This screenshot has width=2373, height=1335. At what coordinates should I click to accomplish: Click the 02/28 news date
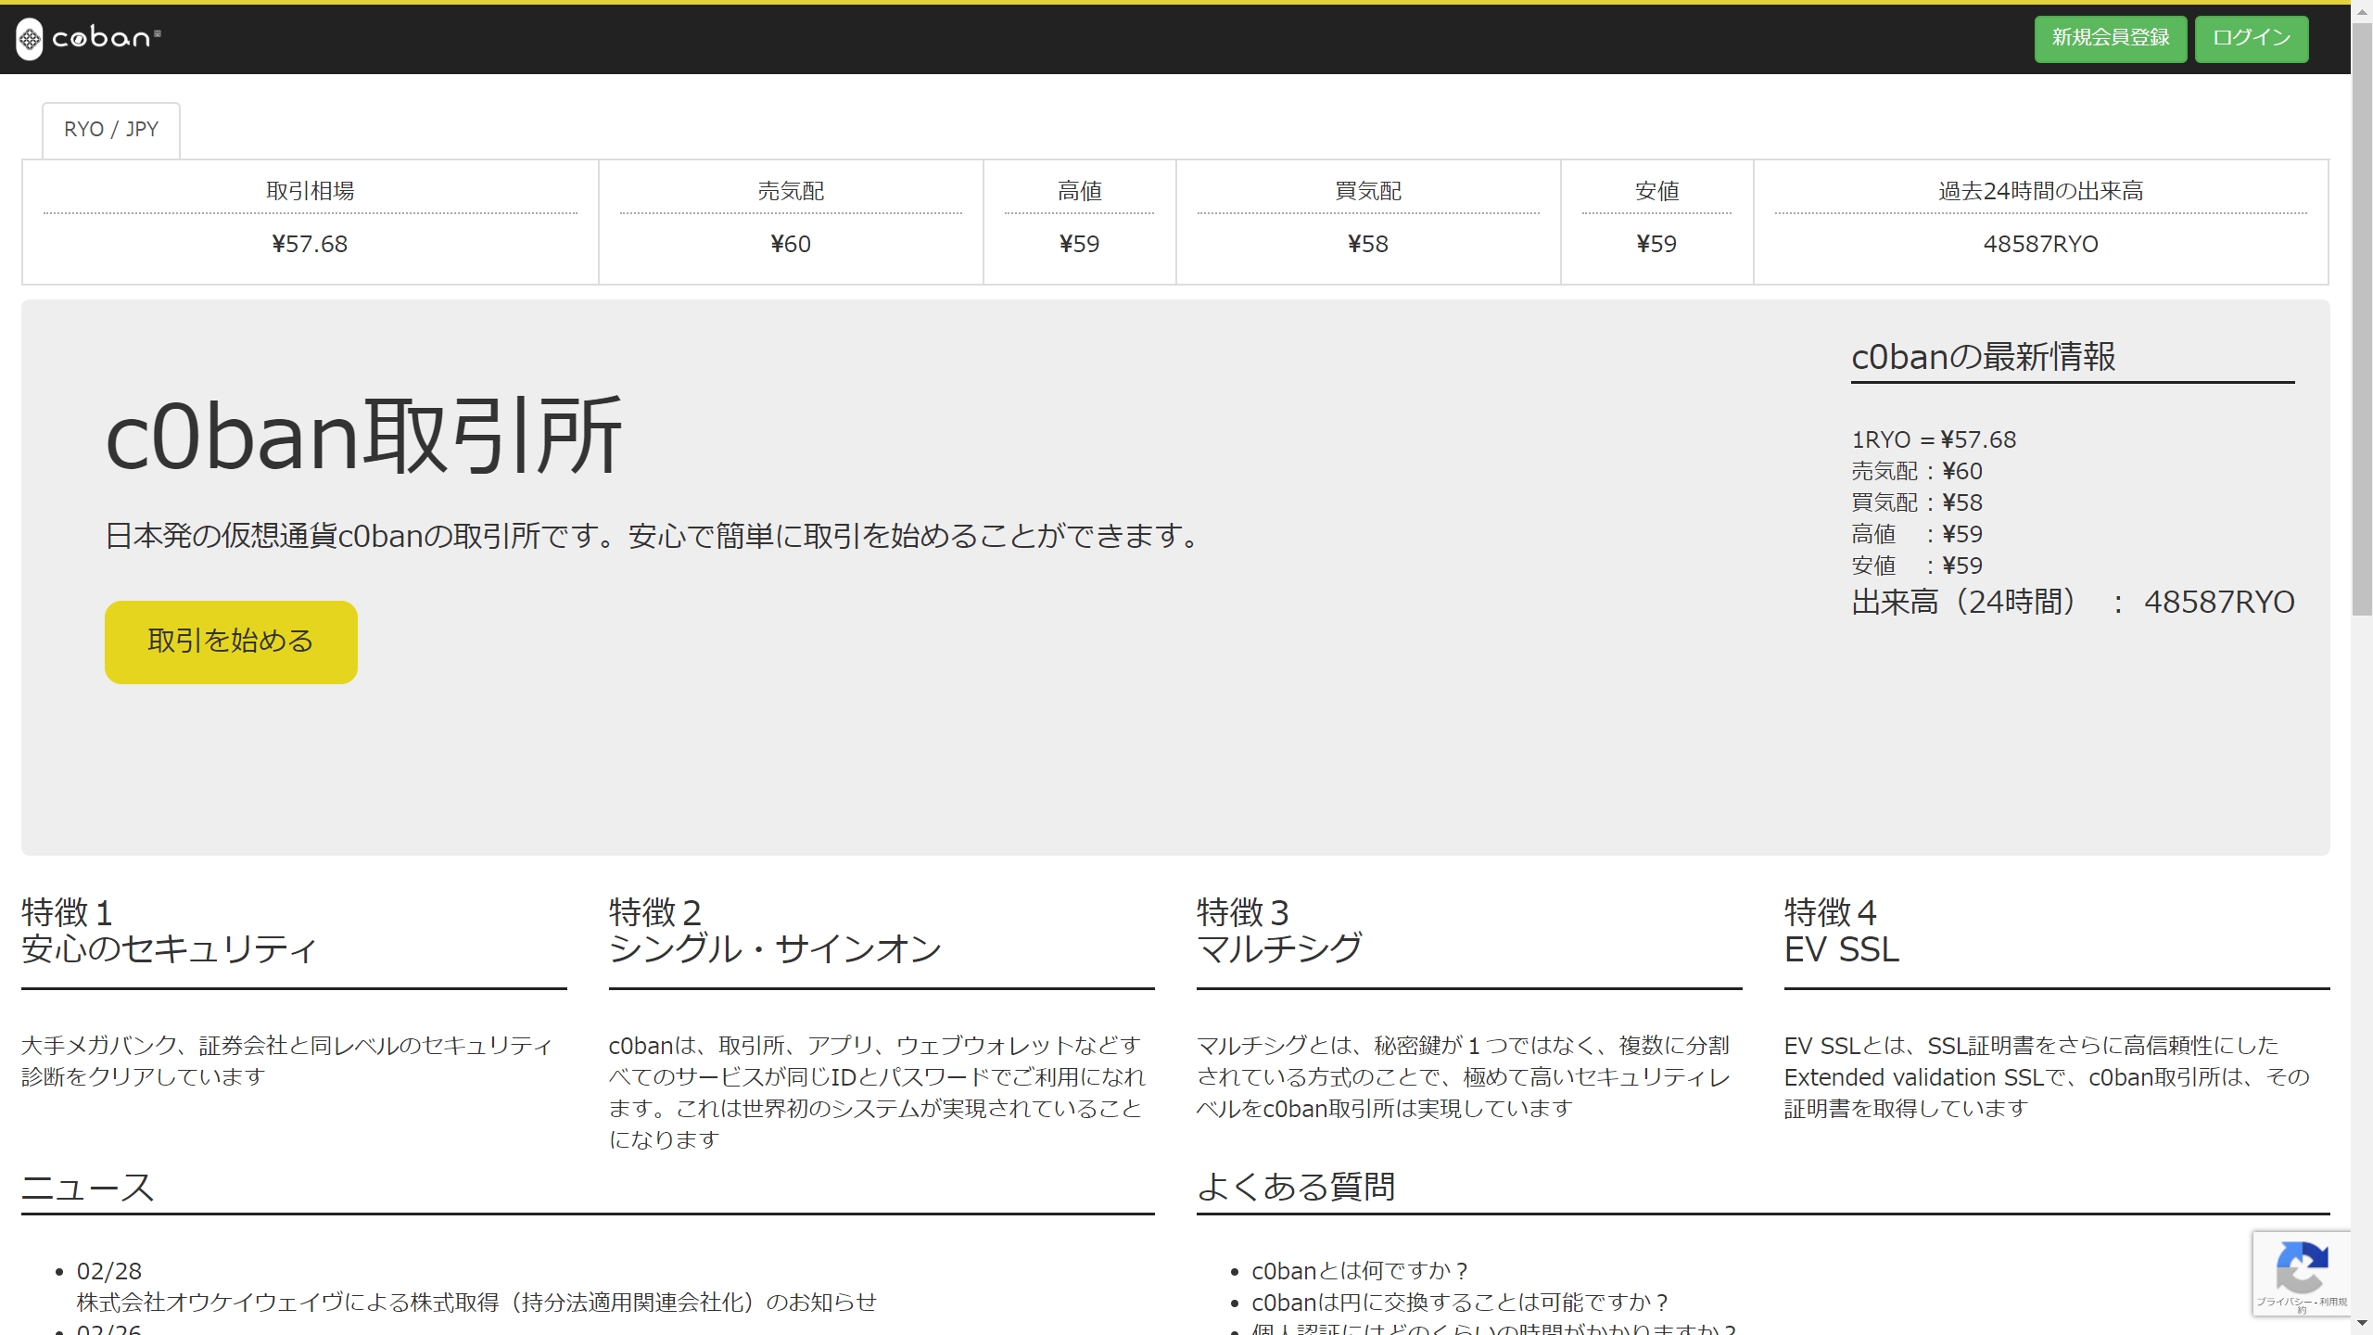pos(109,1271)
